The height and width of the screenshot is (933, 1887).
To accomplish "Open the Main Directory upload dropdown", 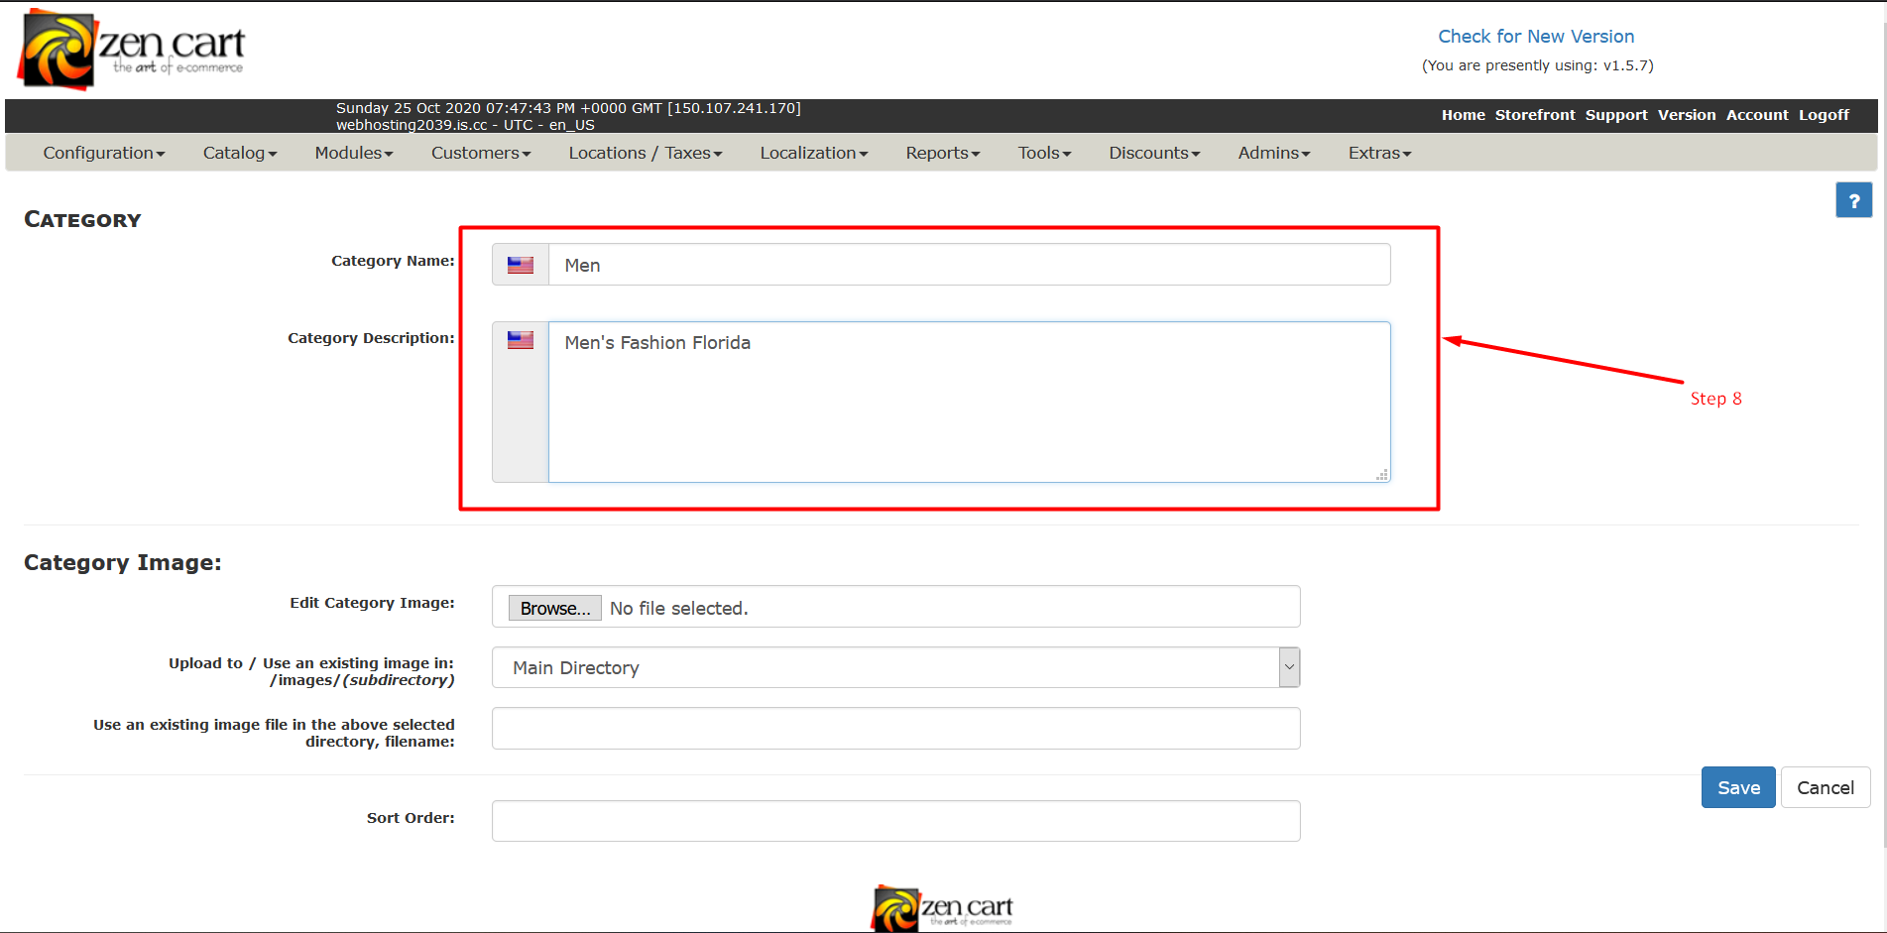I will click(x=895, y=667).
